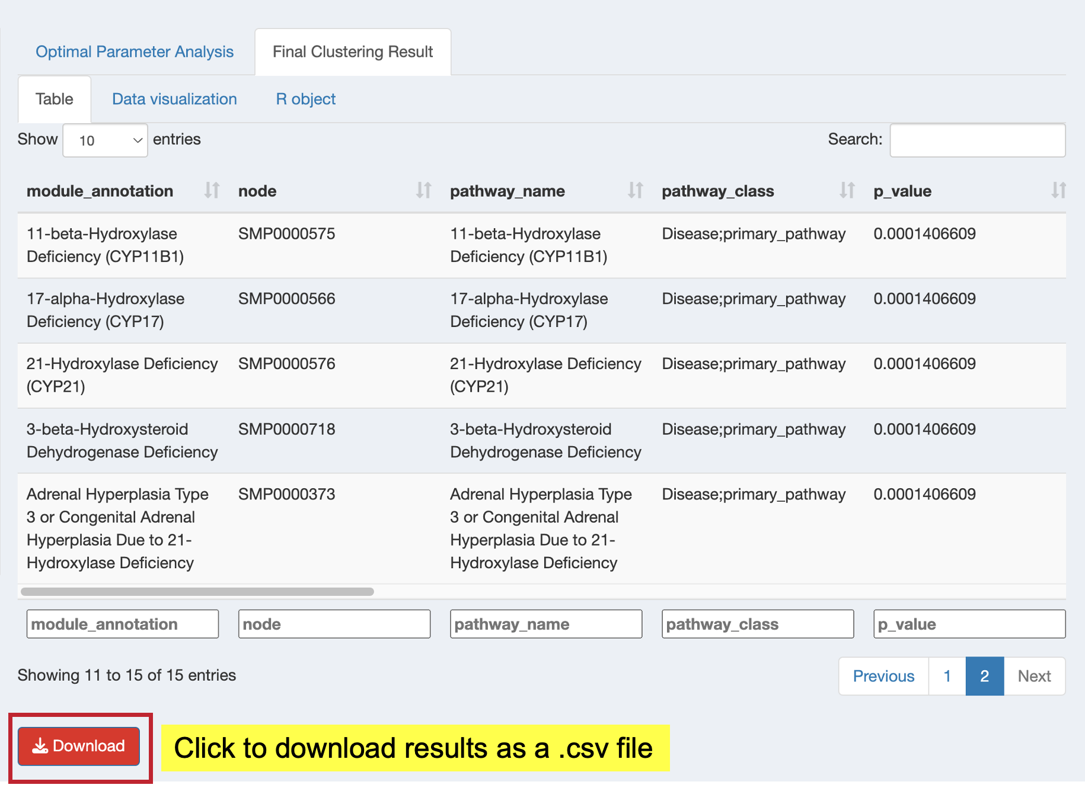This screenshot has height=788, width=1085.
Task: Switch to Optimal Parameter Analysis tab
Action: 135,52
